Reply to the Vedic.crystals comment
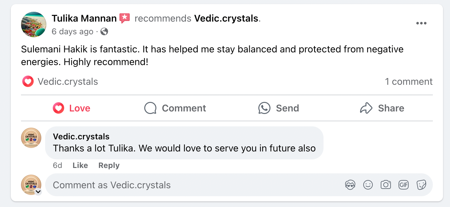Image resolution: width=450 pixels, height=207 pixels. coord(109,165)
